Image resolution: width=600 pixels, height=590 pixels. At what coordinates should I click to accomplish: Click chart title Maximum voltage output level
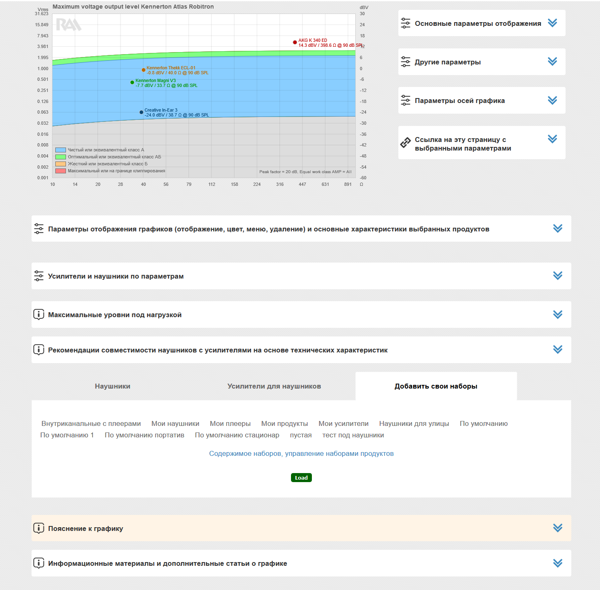coord(133,7)
